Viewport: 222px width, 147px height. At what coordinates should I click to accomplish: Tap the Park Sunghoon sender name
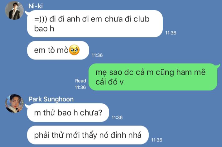tap(51, 99)
